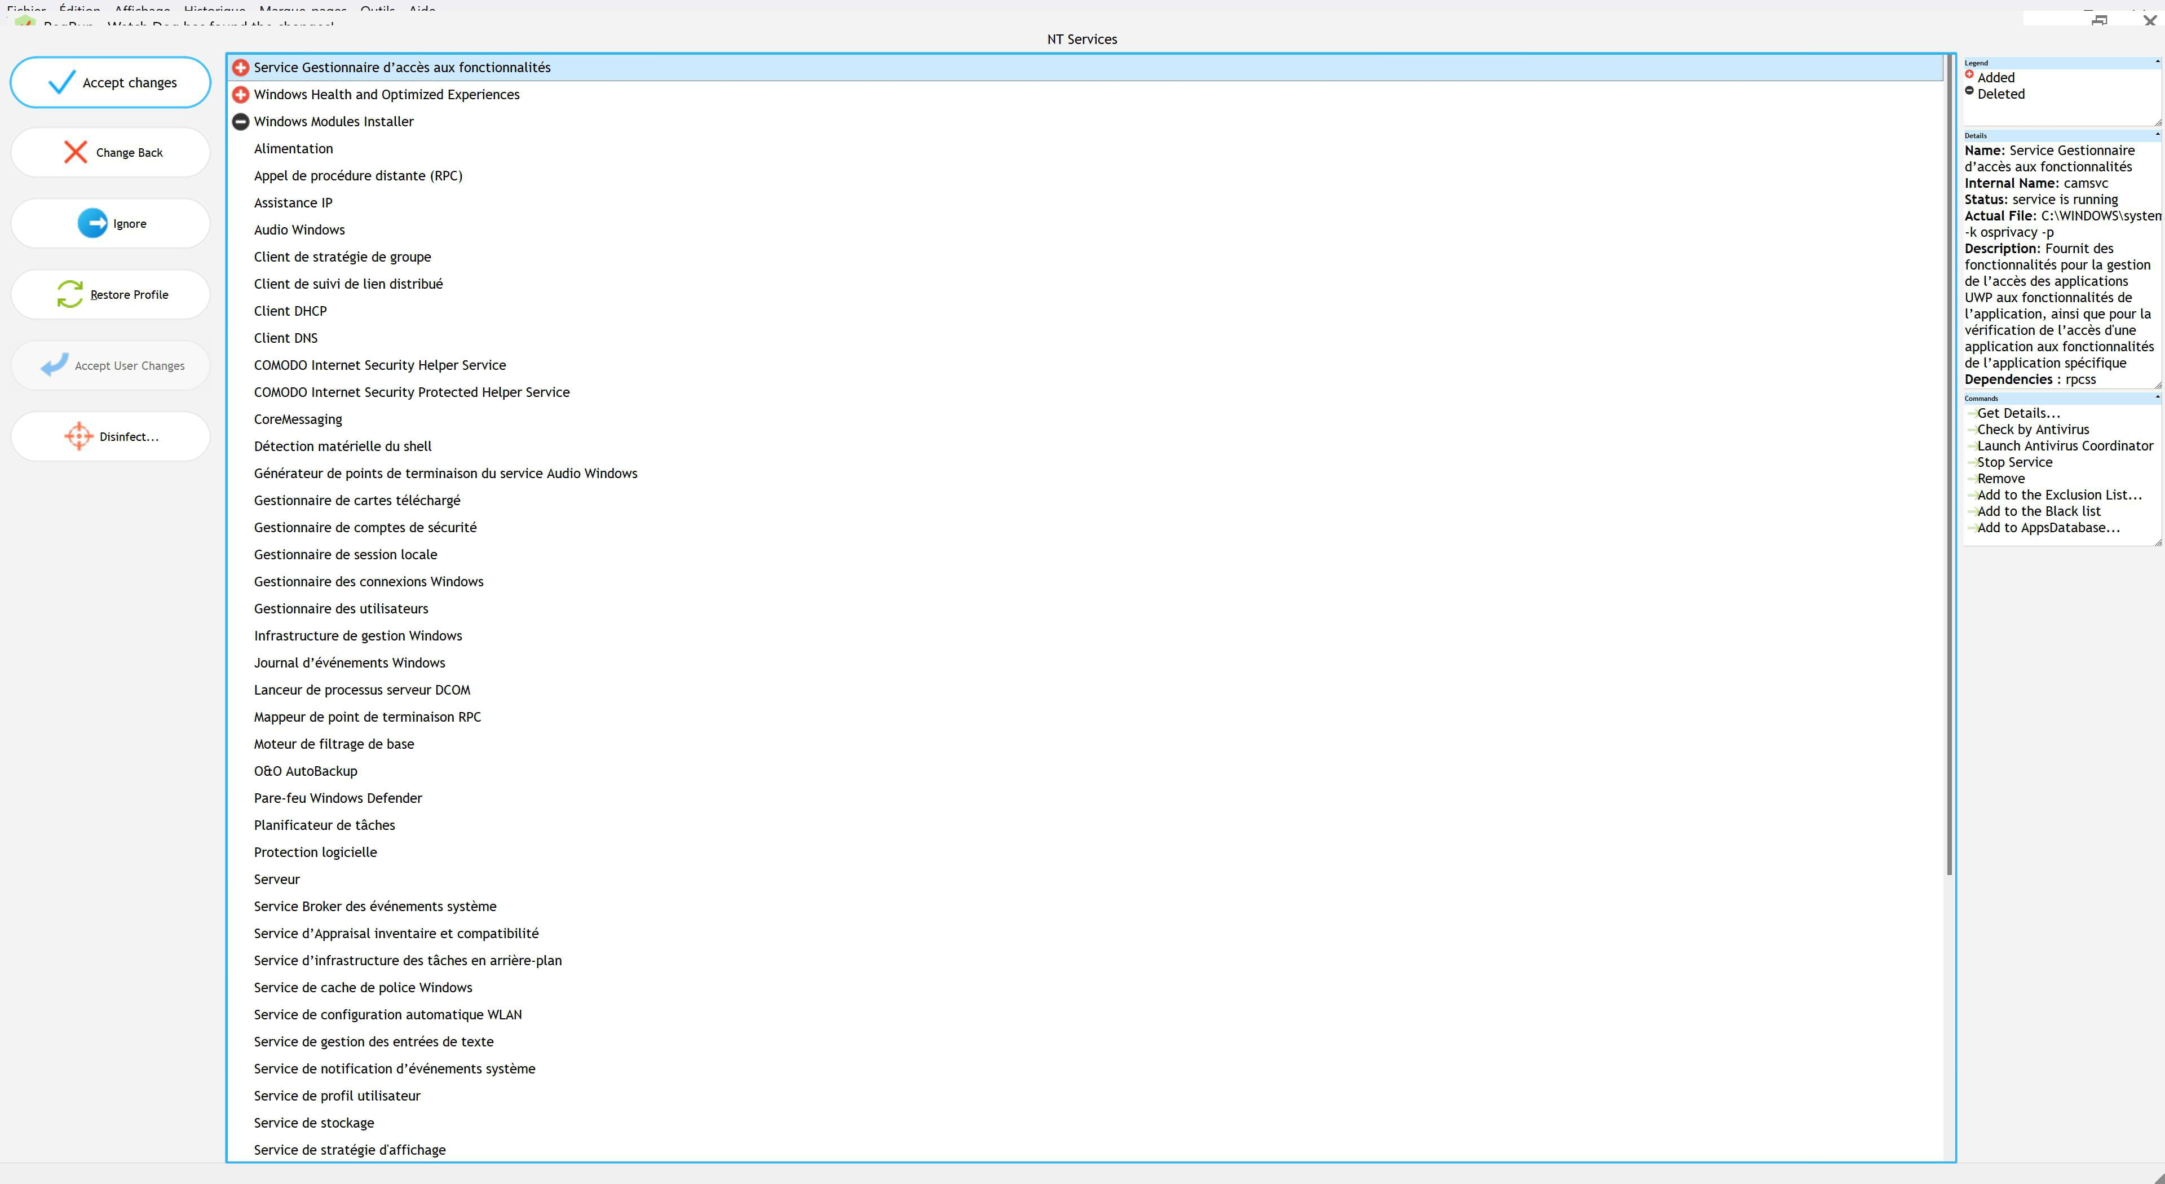The image size is (2165, 1184).
Task: Collapse the Commands panel
Action: click(2157, 397)
